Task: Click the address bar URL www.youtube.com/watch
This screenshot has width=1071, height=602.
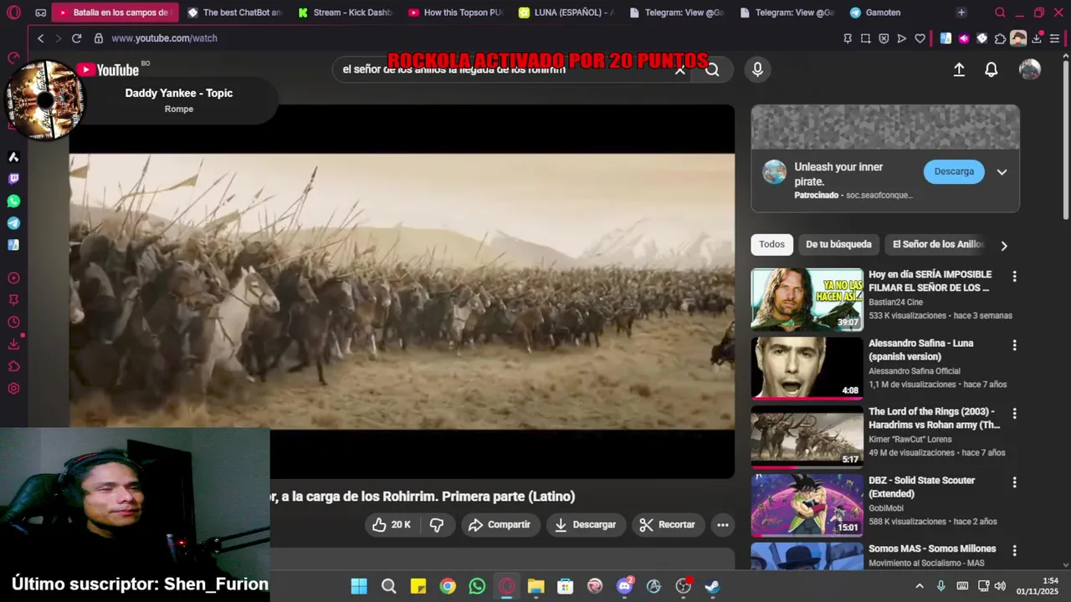Action: tap(164, 38)
